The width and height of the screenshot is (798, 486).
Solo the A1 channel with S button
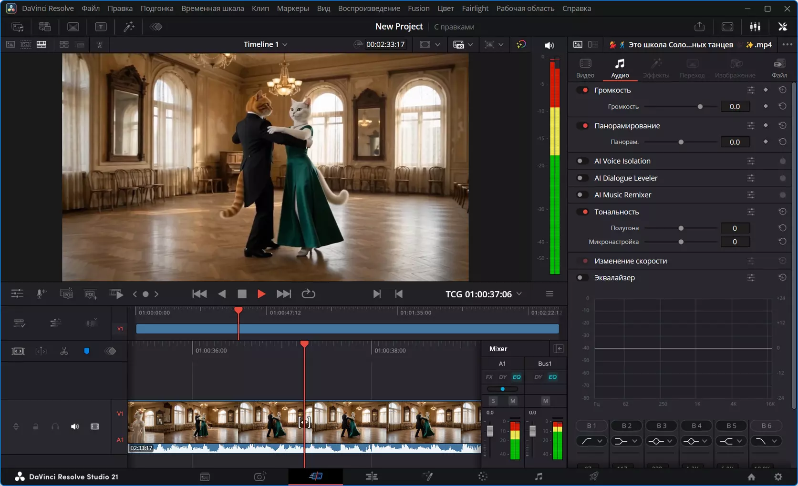point(493,401)
